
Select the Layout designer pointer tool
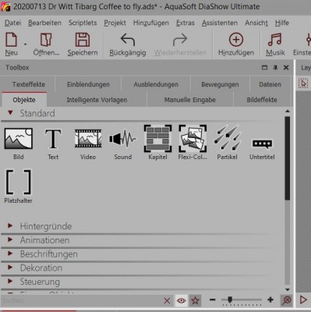[x=303, y=83]
